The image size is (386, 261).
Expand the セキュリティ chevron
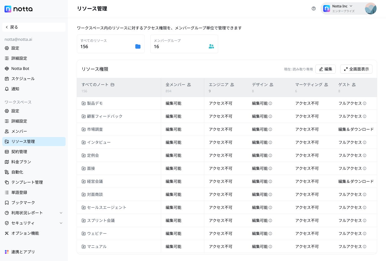click(x=61, y=223)
